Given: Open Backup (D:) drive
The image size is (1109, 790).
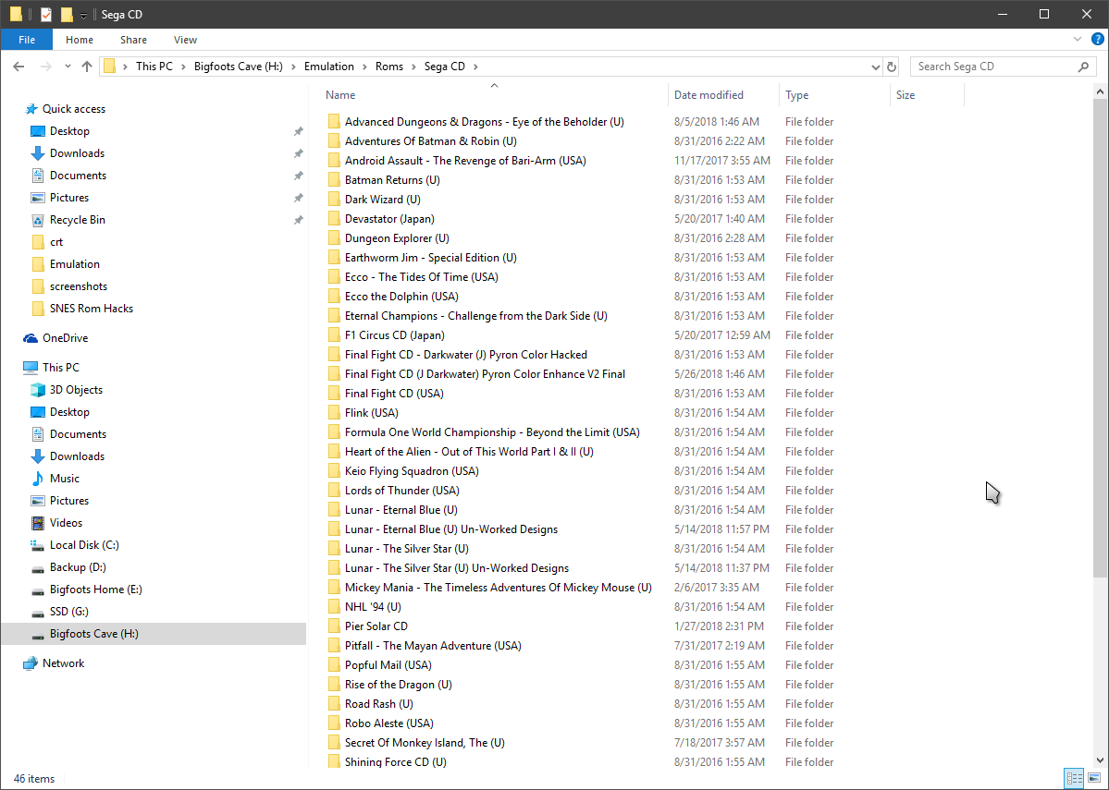Looking at the screenshot, I should 78,567.
